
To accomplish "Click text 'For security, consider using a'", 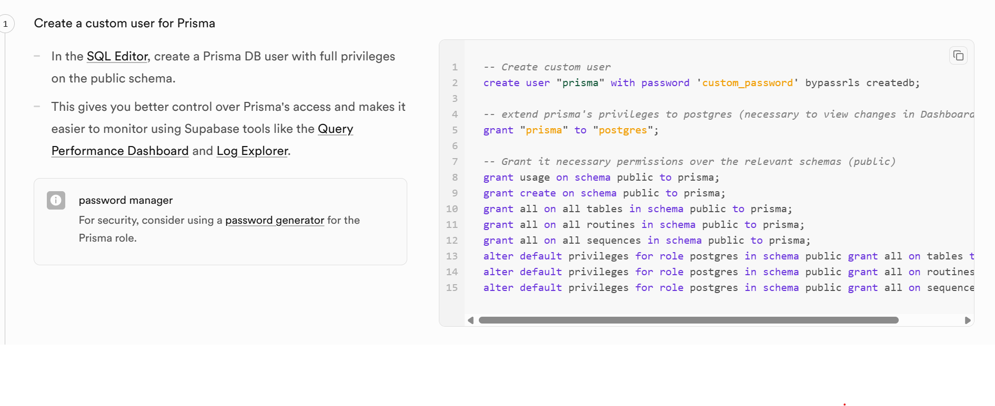I will pyautogui.click(x=150, y=220).
